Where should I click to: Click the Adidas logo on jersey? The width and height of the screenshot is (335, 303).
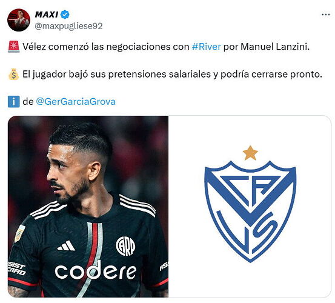66,246
